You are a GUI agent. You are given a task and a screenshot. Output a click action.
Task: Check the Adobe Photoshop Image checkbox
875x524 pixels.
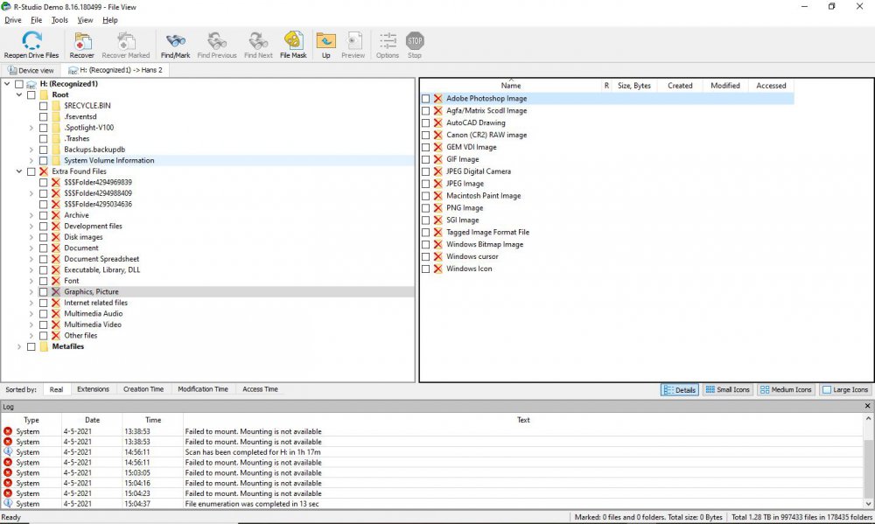(x=426, y=99)
